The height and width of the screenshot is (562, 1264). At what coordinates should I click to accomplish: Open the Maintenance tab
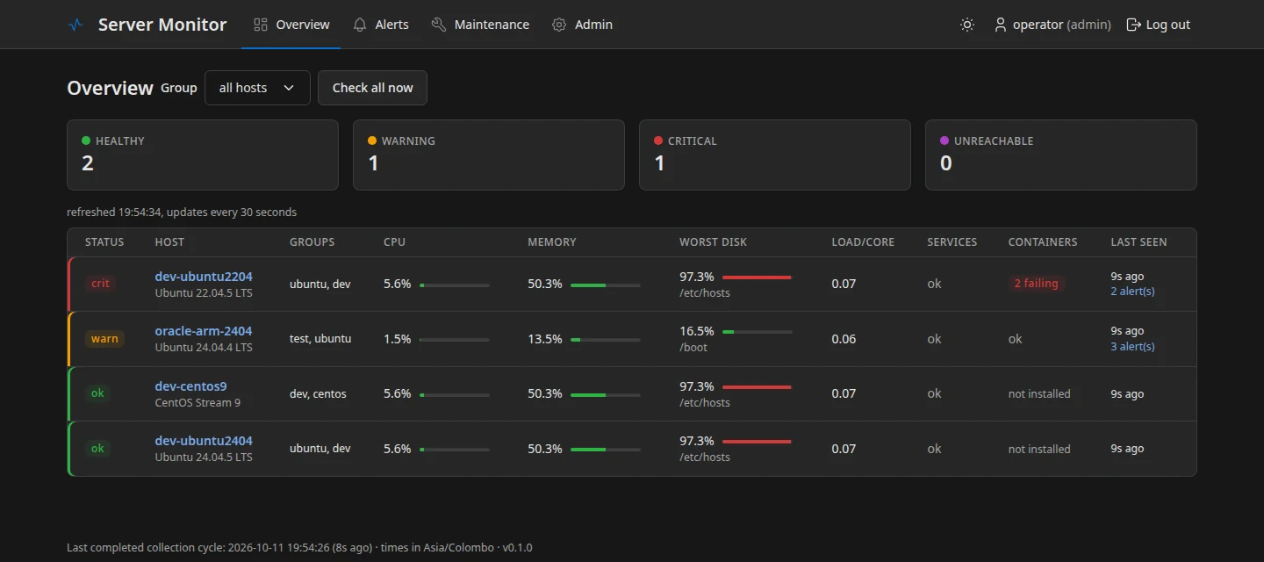pyautogui.click(x=480, y=25)
